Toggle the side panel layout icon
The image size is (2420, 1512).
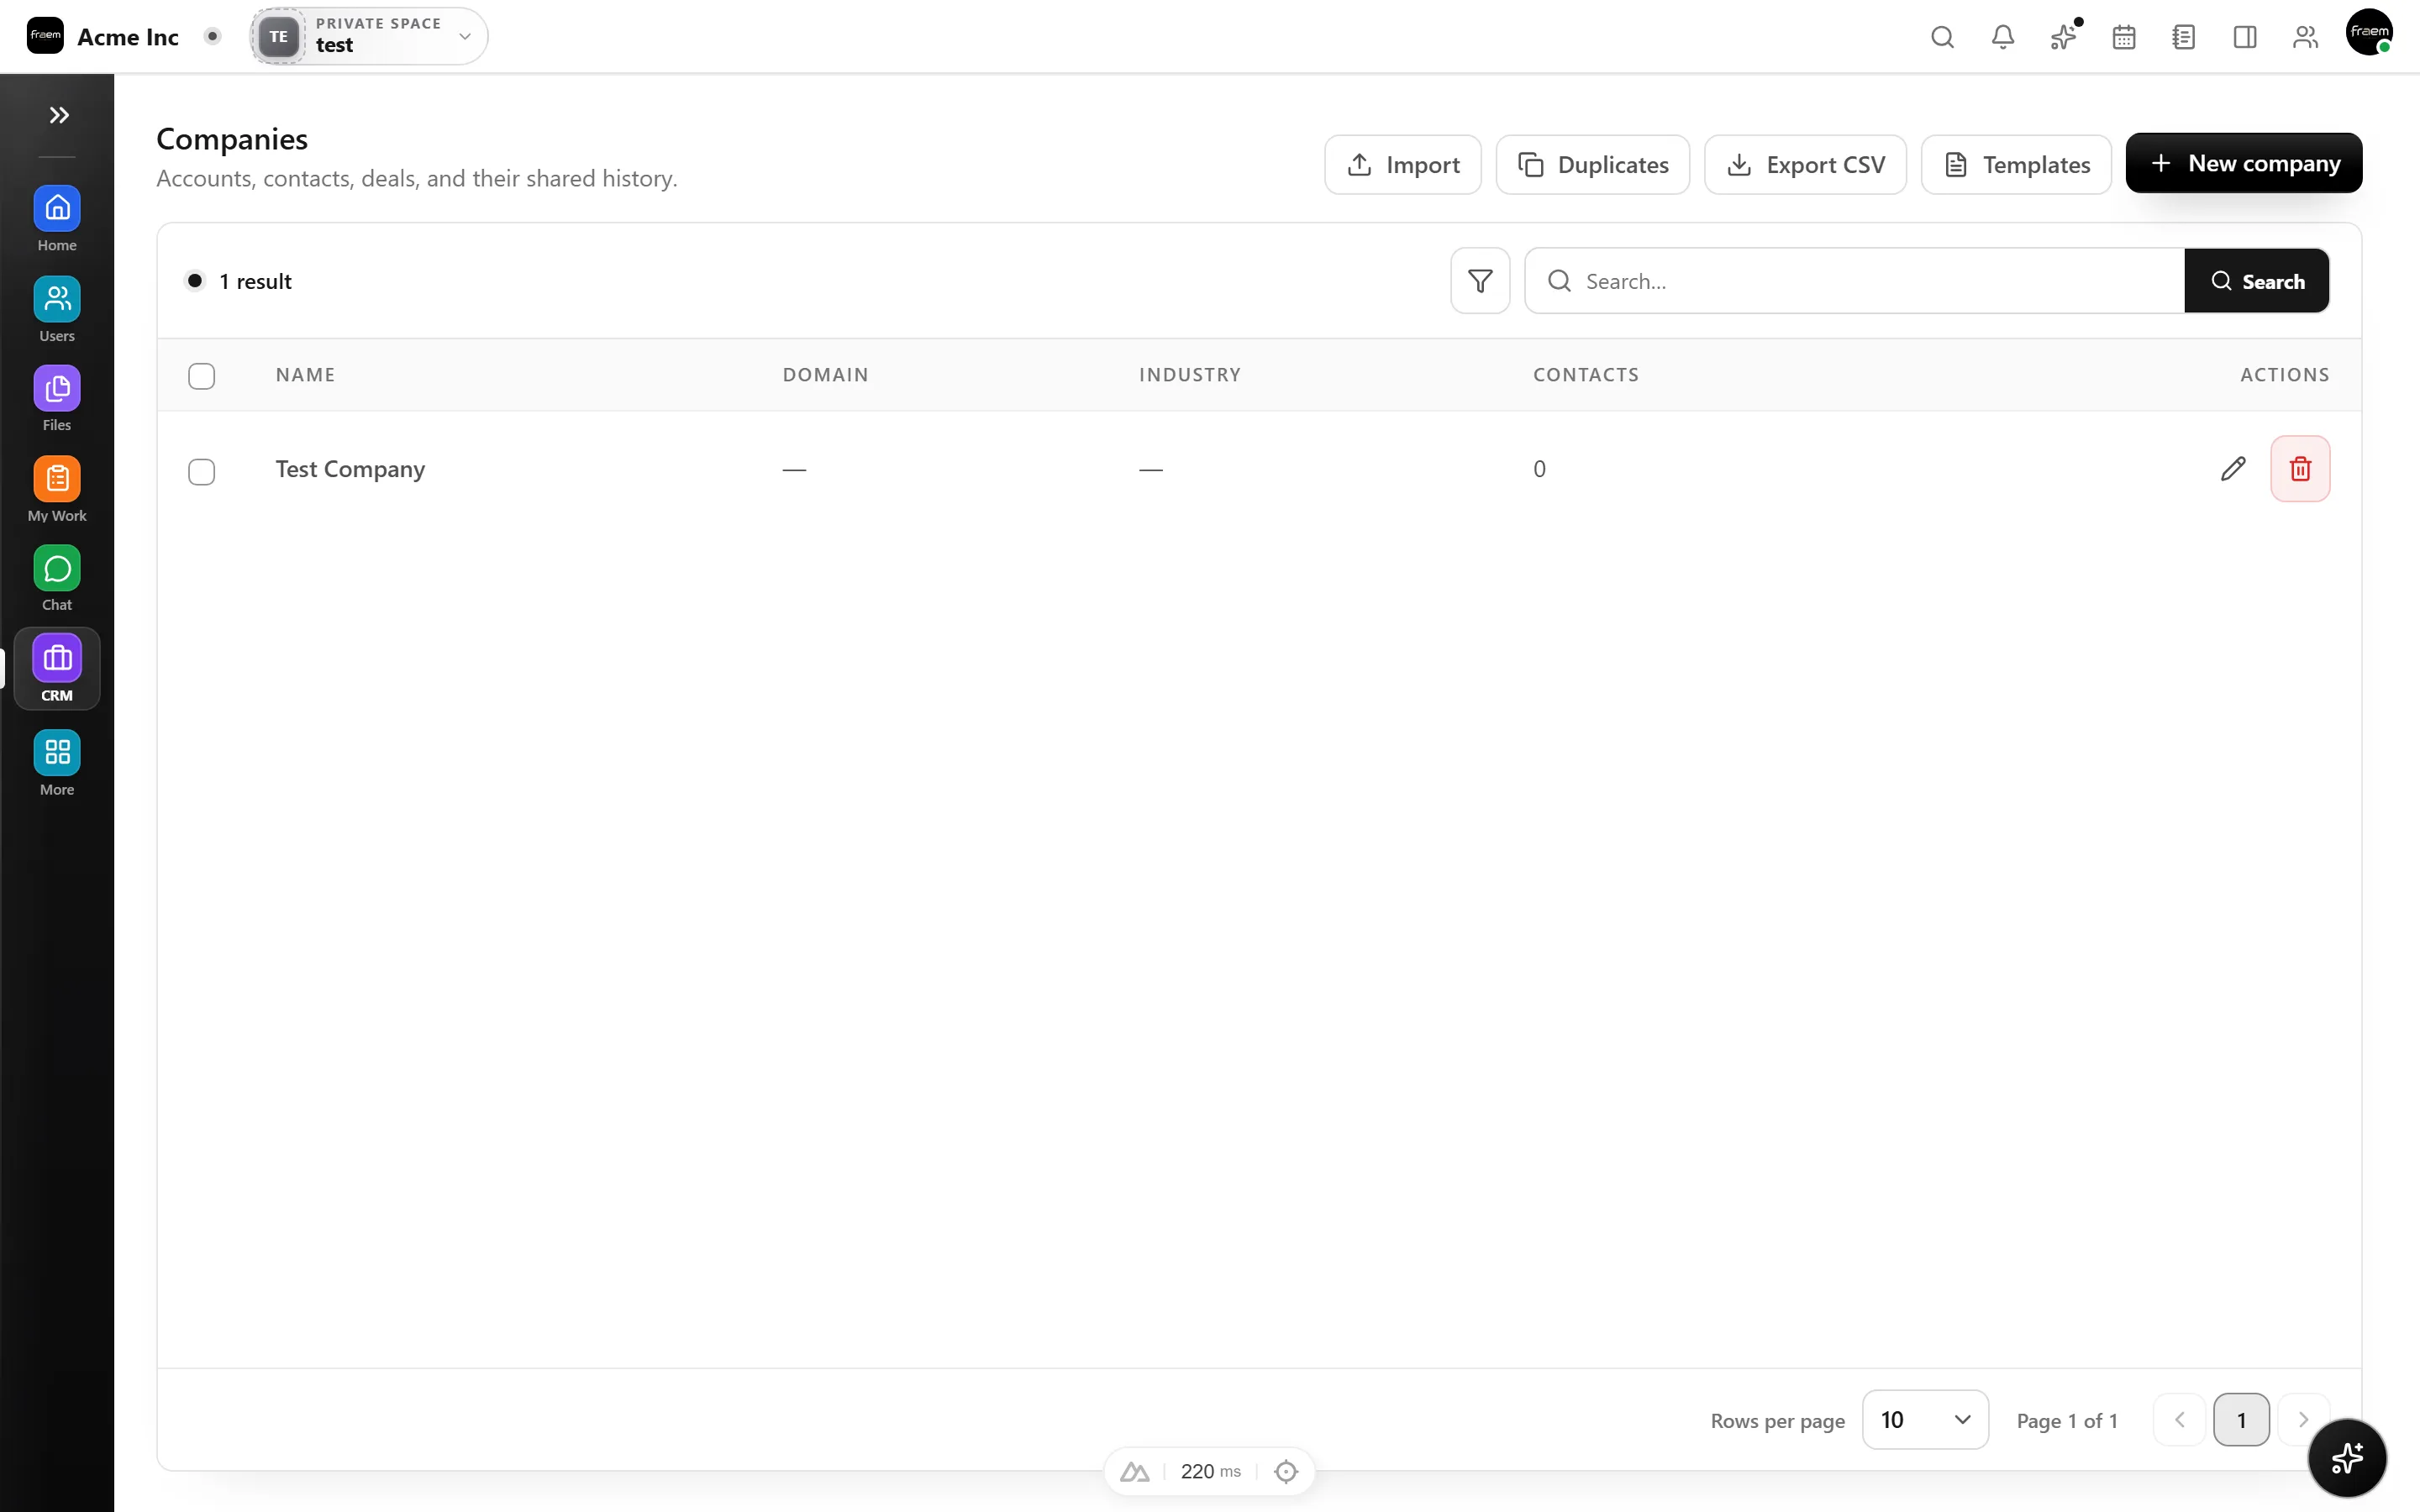click(x=2245, y=37)
